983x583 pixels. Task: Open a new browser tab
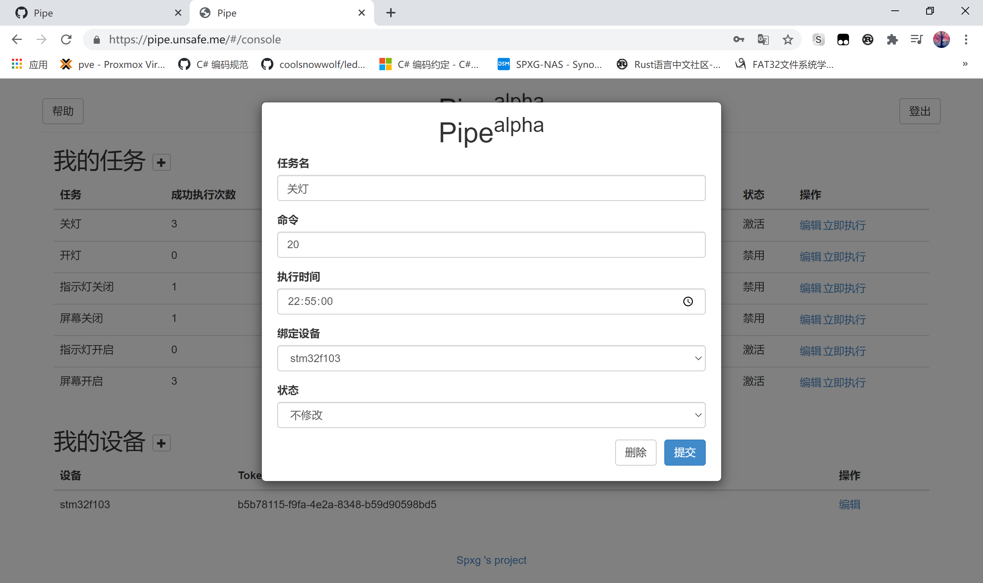(391, 13)
